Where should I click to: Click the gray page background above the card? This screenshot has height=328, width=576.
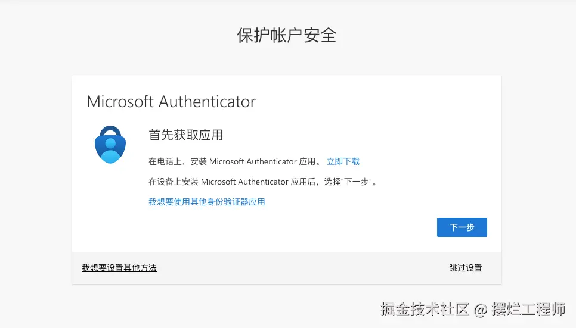(286, 63)
